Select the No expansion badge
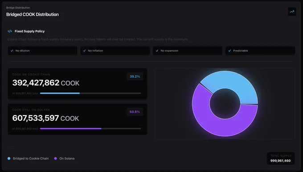Image resolution: width=303 pixels, height=172 pixels. point(188,51)
